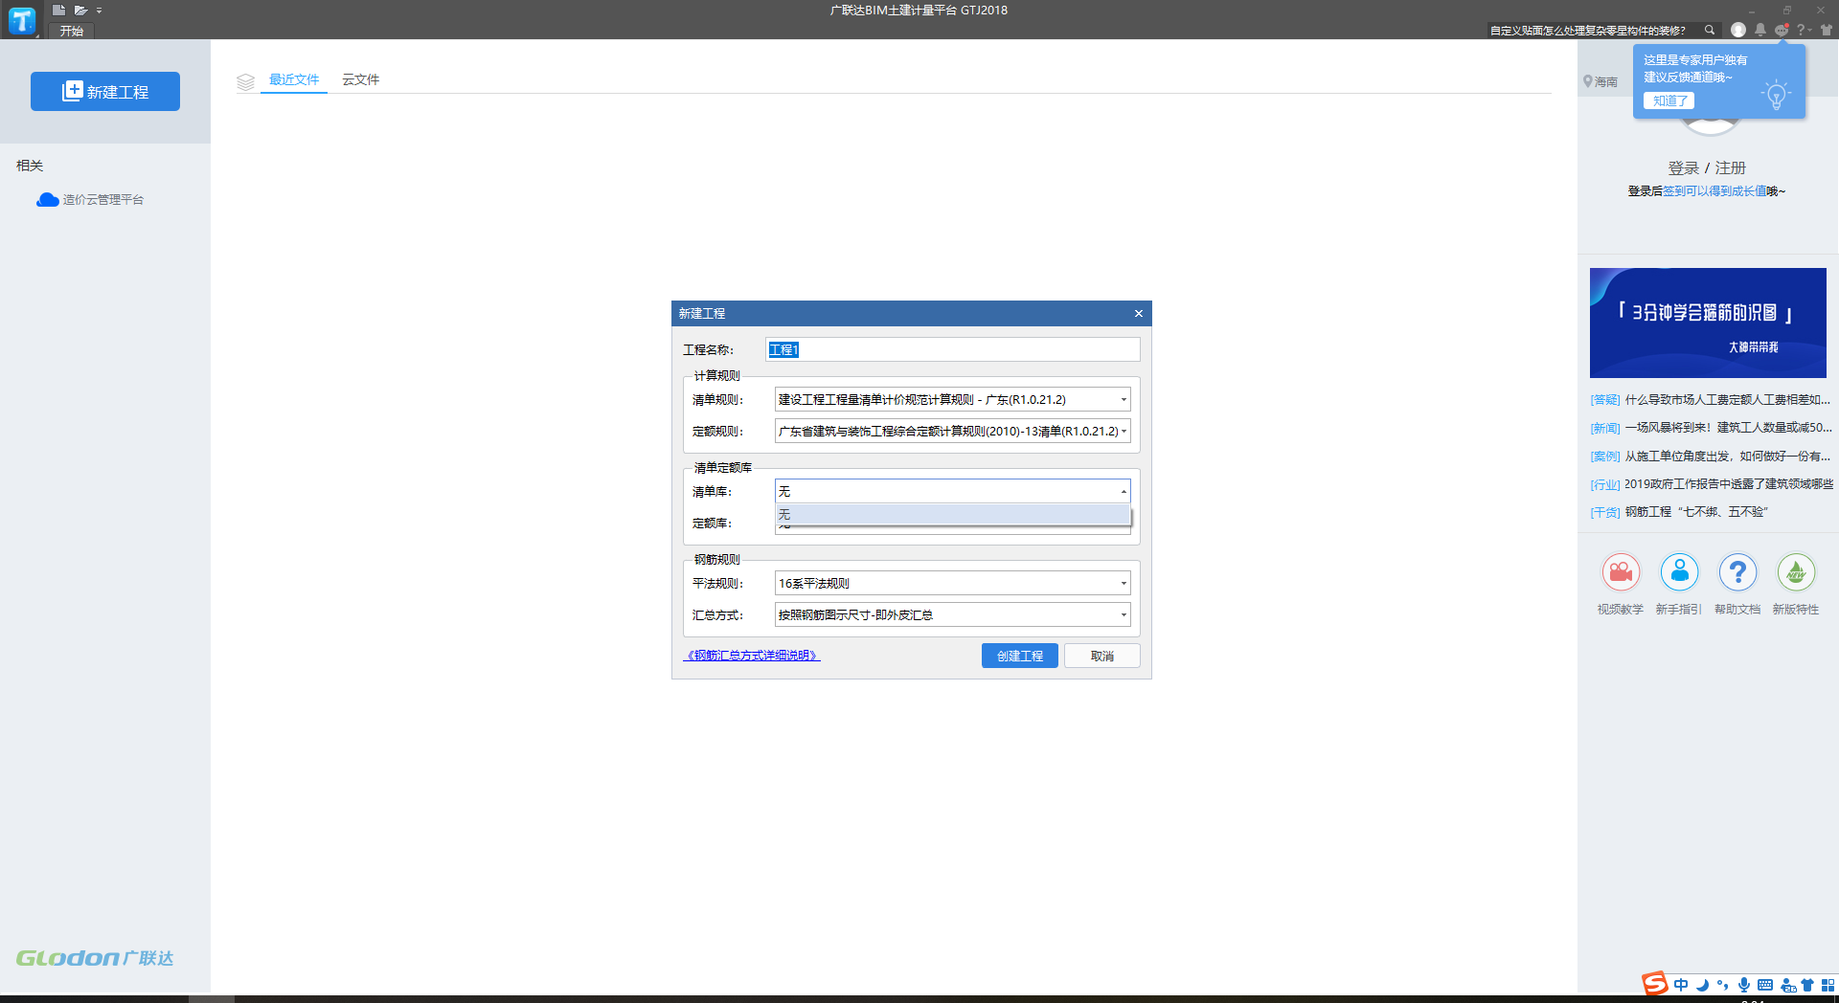Switch to the 最近文件 tab

tap(294, 79)
